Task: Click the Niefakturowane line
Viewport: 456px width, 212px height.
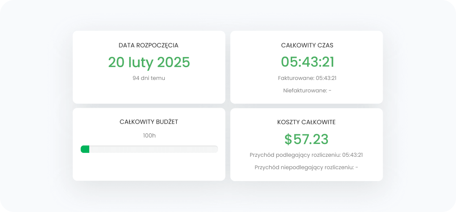Action: pos(307,91)
